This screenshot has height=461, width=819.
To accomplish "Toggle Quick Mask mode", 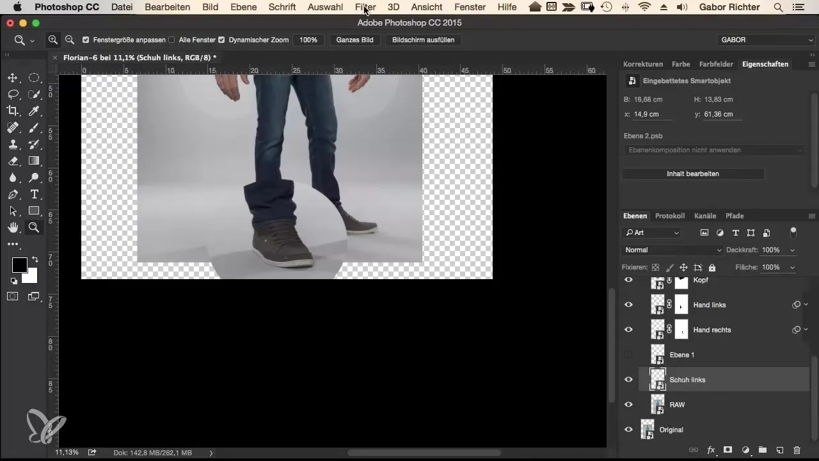I will [x=12, y=296].
